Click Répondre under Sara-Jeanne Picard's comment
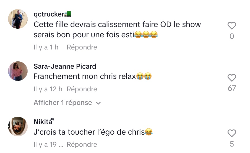 [82, 89]
